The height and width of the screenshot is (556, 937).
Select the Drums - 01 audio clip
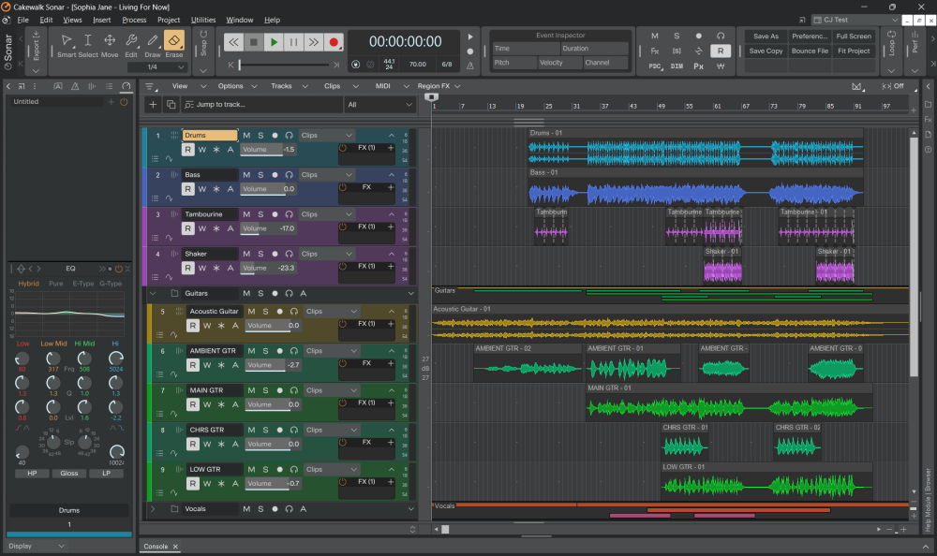pos(695,148)
